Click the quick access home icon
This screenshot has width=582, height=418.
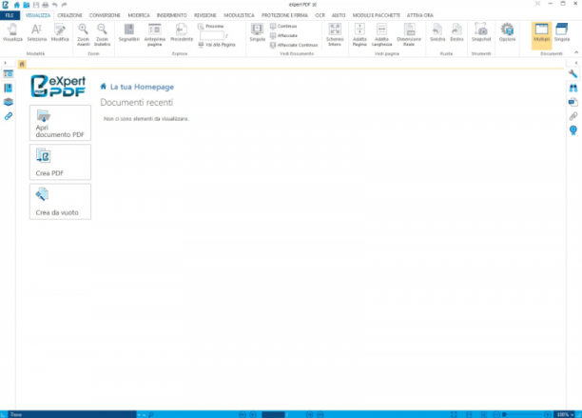coord(17,5)
